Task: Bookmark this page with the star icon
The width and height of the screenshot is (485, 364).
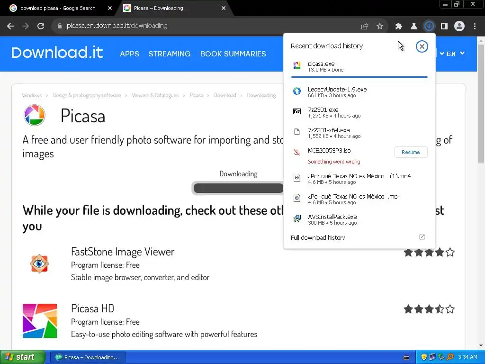Action: [x=380, y=27]
